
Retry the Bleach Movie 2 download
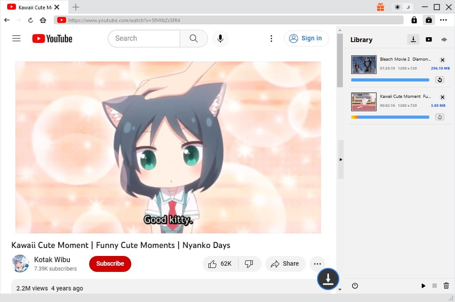439,80
